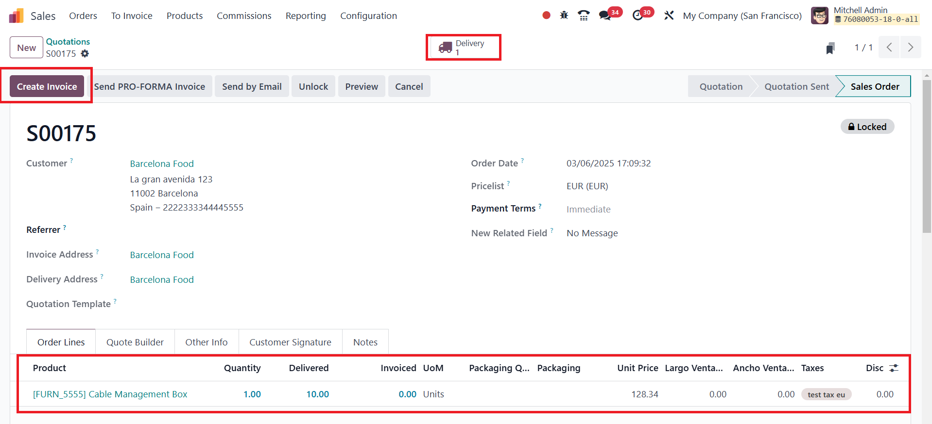Open the debug bug icon menu

coord(564,16)
